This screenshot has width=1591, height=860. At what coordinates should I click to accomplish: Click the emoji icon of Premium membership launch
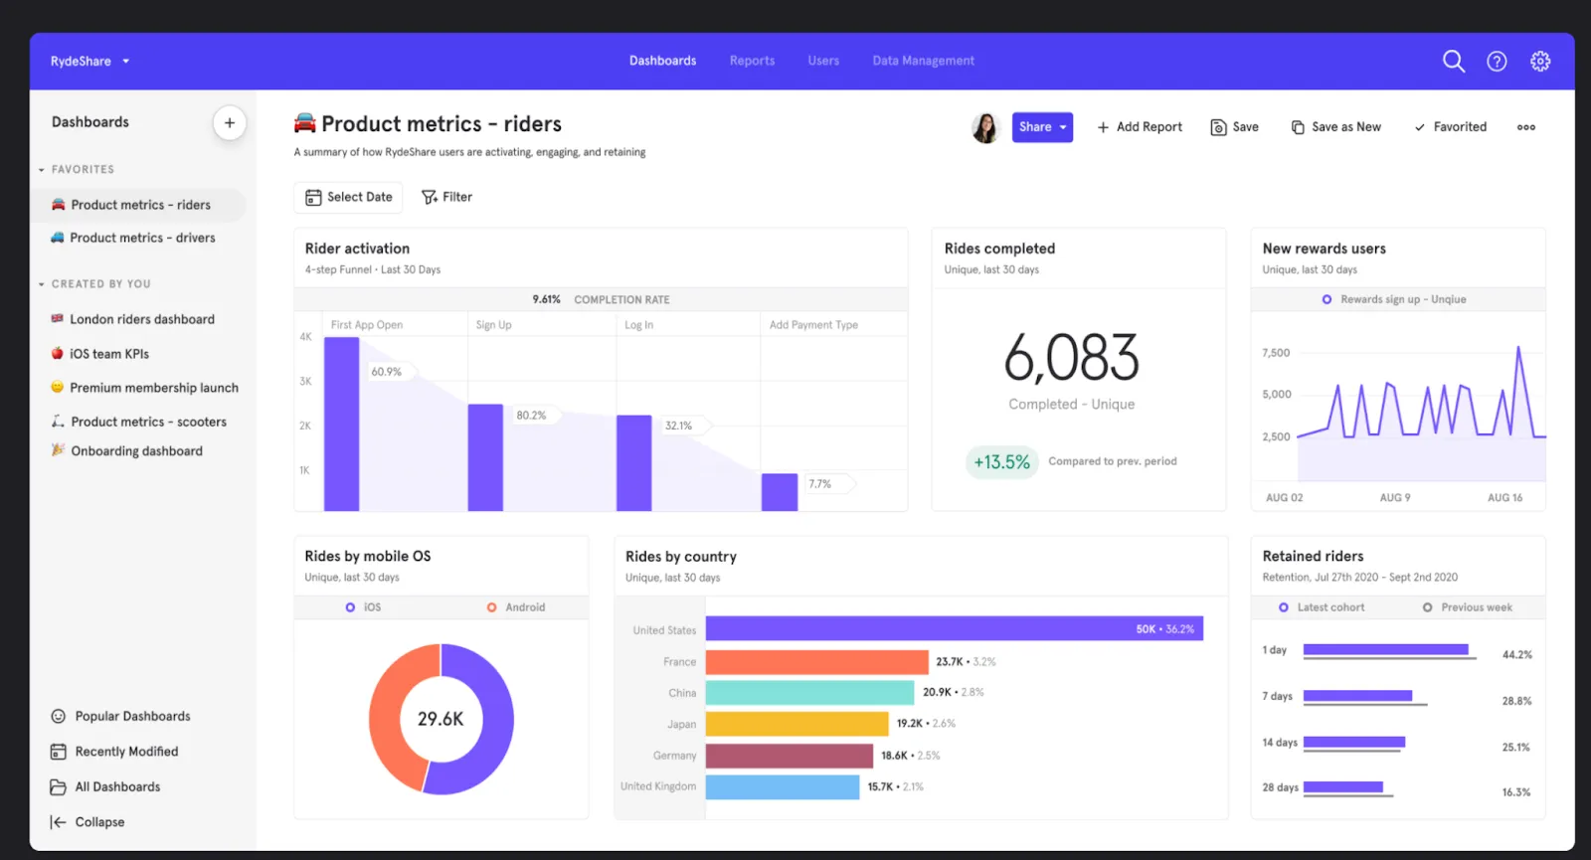[x=58, y=387]
